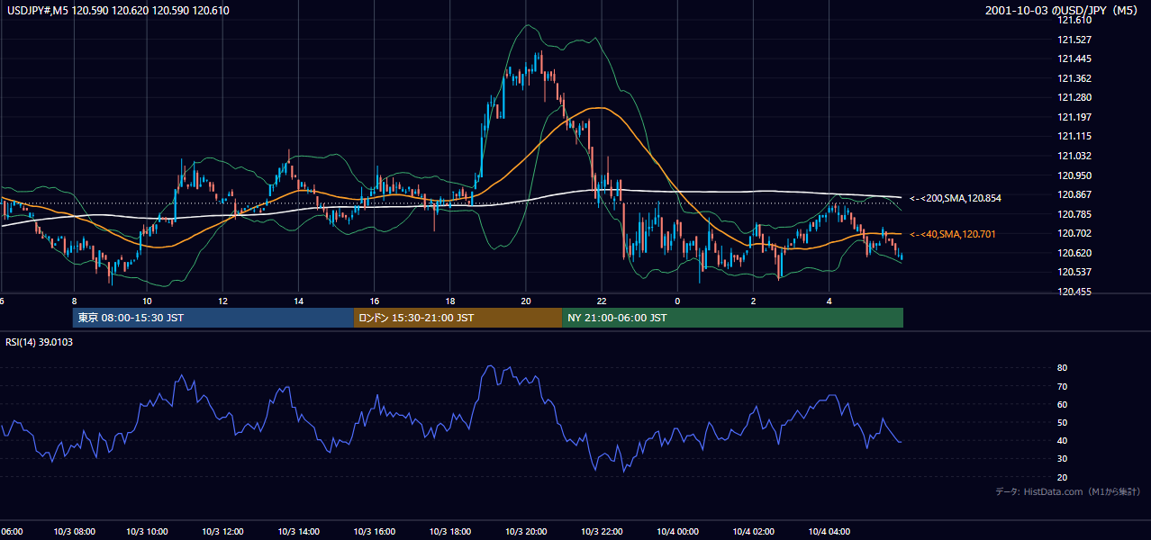Click the 120.785 price axis label
1151x540 pixels.
pos(1076,214)
